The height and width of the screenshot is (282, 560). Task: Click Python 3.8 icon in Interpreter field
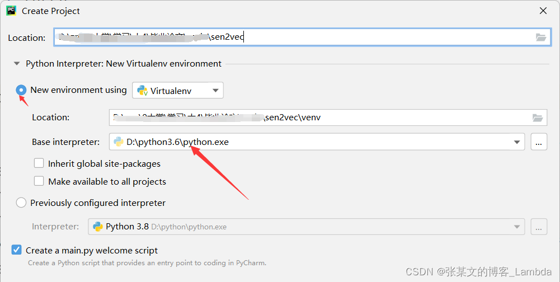pyautogui.click(x=97, y=227)
